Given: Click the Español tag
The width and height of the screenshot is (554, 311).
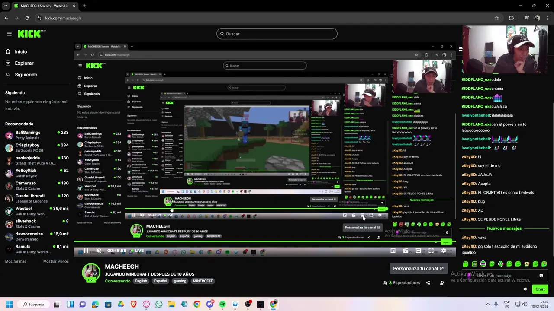Looking at the screenshot, I should coord(160,281).
